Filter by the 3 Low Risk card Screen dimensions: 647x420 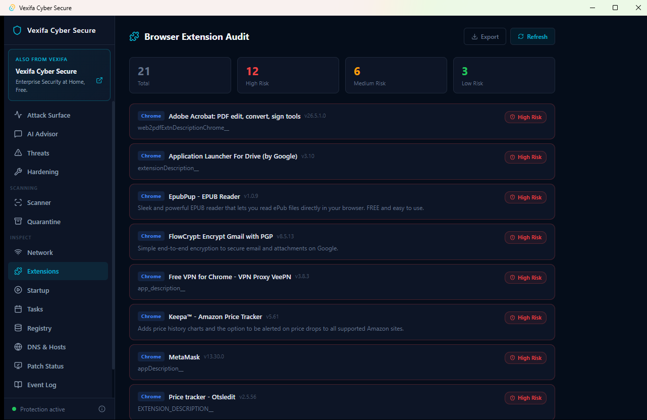point(504,75)
